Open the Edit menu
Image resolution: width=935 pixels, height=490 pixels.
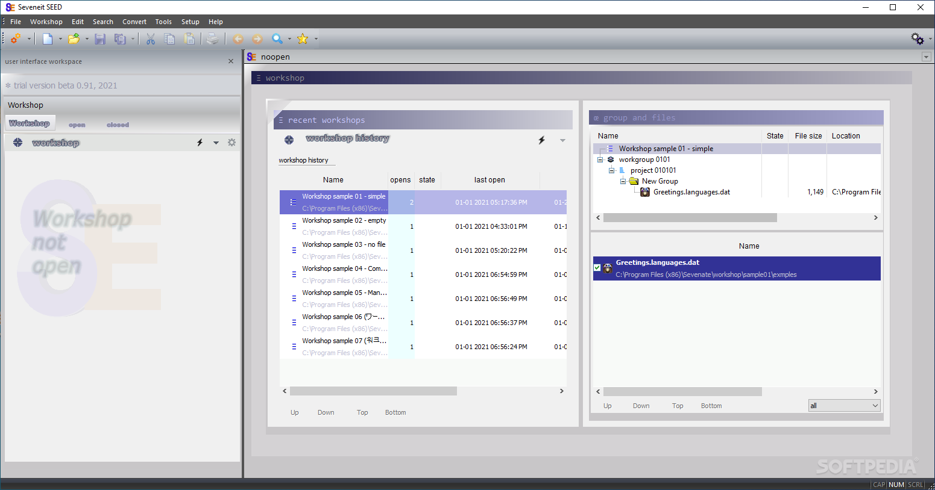click(x=78, y=22)
